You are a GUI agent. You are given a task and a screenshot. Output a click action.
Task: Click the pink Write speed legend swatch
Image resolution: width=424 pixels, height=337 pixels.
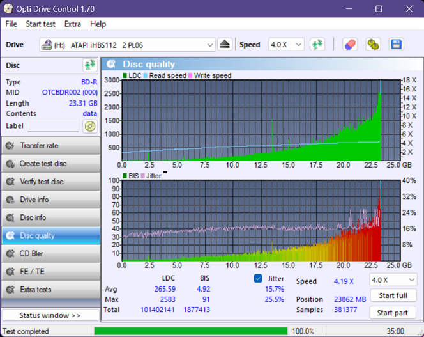point(190,75)
